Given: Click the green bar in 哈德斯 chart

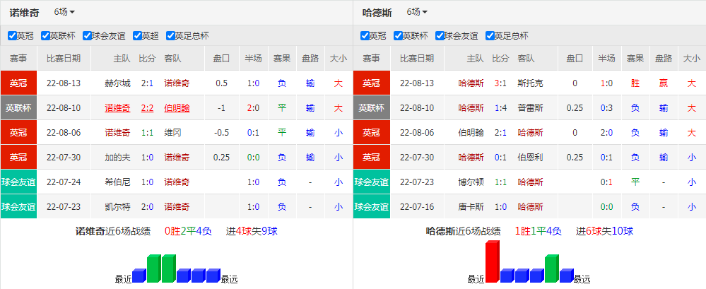Looking at the screenshot, I should [552, 269].
